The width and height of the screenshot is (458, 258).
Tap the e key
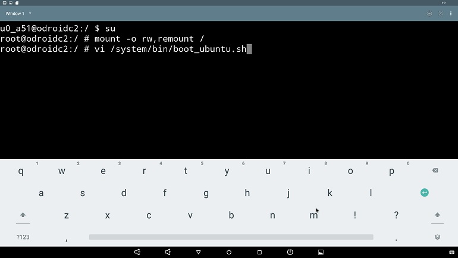pos(103,171)
